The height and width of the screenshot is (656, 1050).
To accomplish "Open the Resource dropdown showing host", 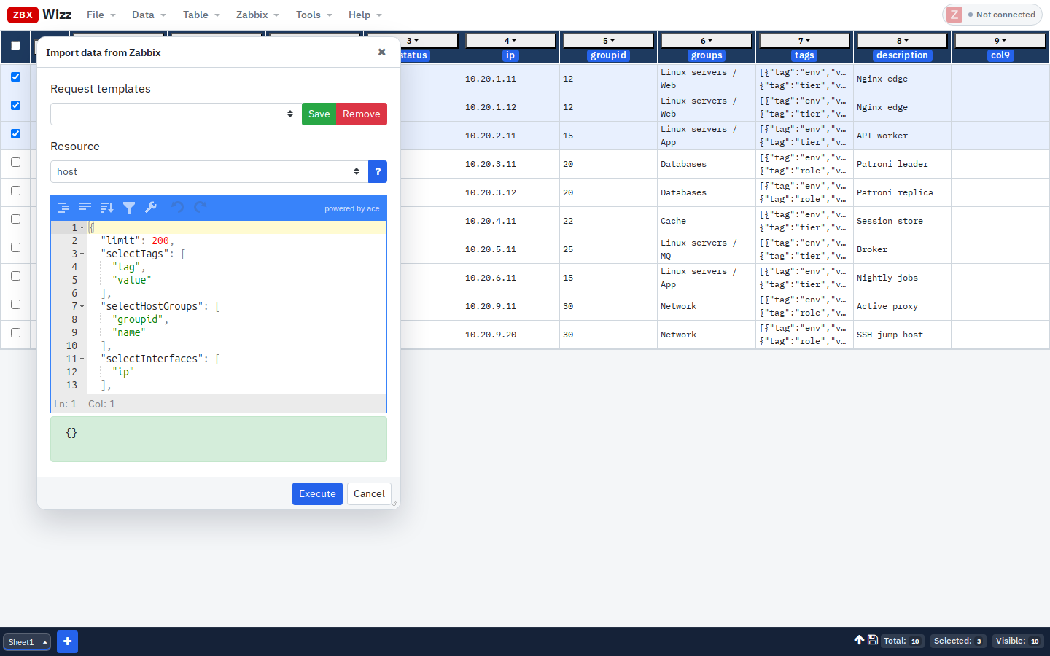I will pyautogui.click(x=209, y=171).
